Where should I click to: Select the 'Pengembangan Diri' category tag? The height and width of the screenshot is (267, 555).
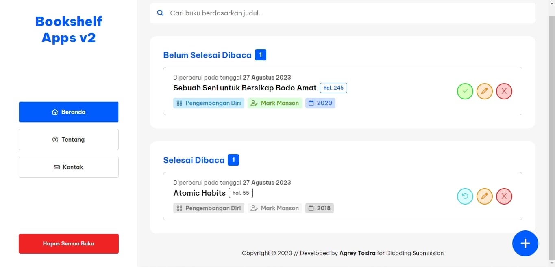[209, 103]
